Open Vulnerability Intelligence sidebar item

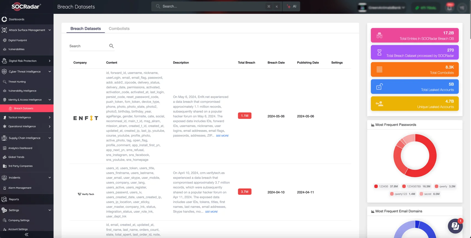coord(22,91)
